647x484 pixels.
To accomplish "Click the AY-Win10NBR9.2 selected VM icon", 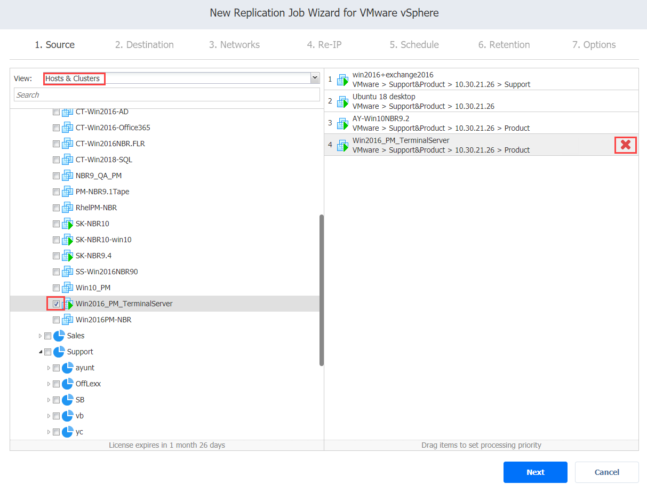I will click(x=342, y=123).
